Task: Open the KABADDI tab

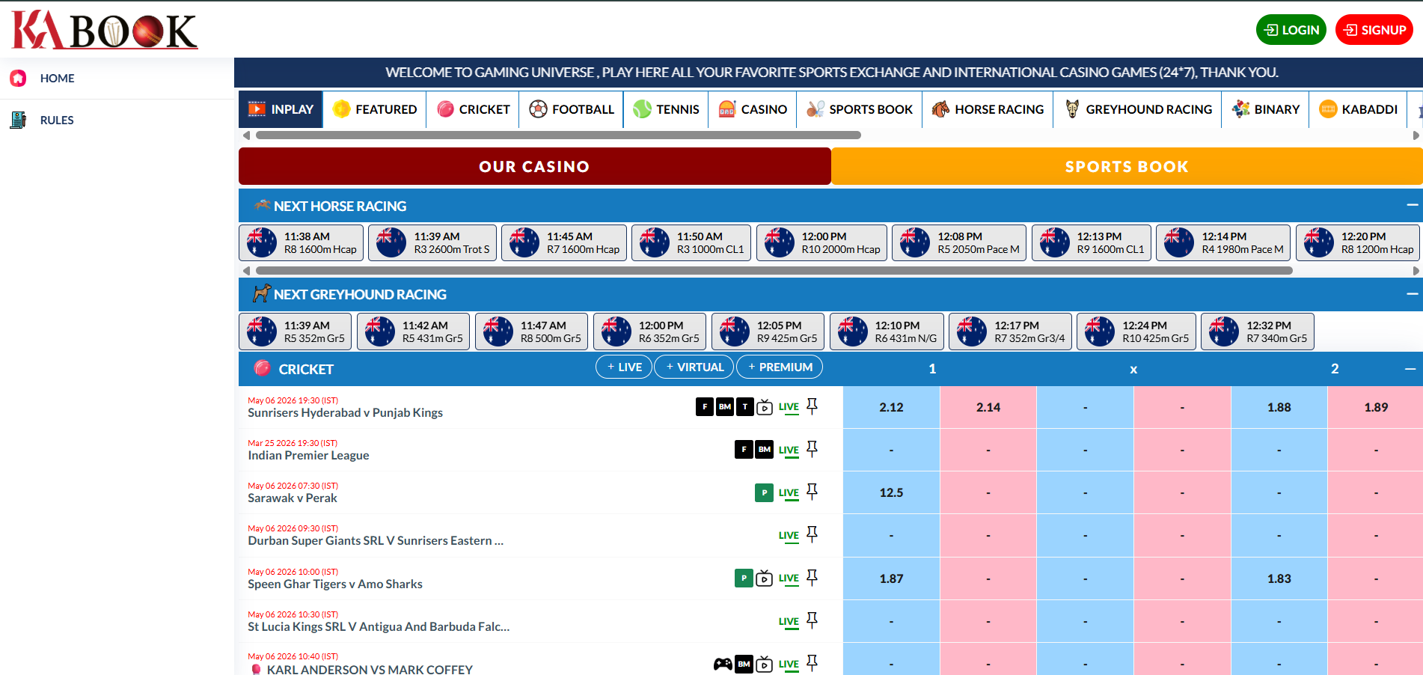Action: 1358,109
